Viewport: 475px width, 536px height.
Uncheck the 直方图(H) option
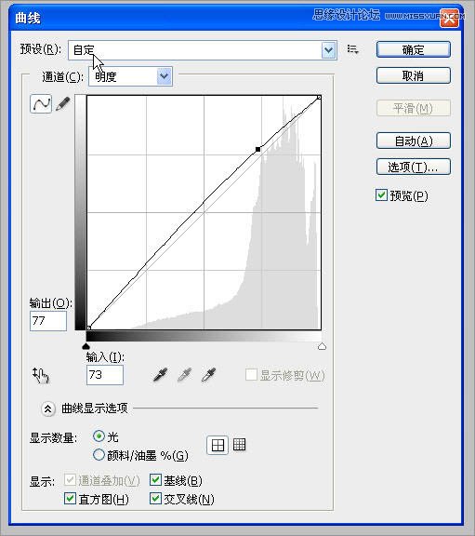point(70,499)
